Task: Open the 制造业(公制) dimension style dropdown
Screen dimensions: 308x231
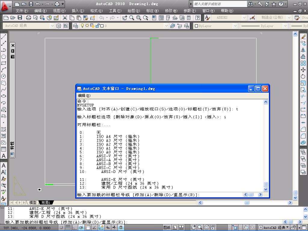Action: (x=289, y=18)
